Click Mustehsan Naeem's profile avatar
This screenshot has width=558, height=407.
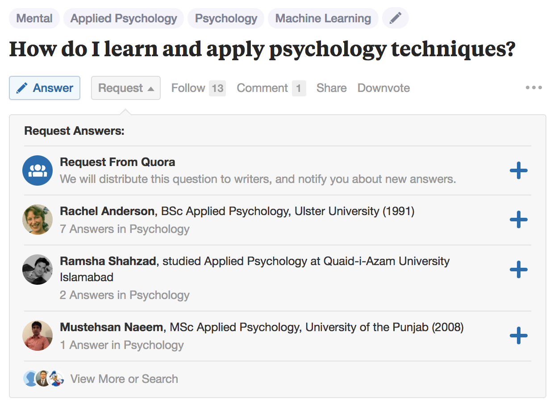tap(37, 336)
